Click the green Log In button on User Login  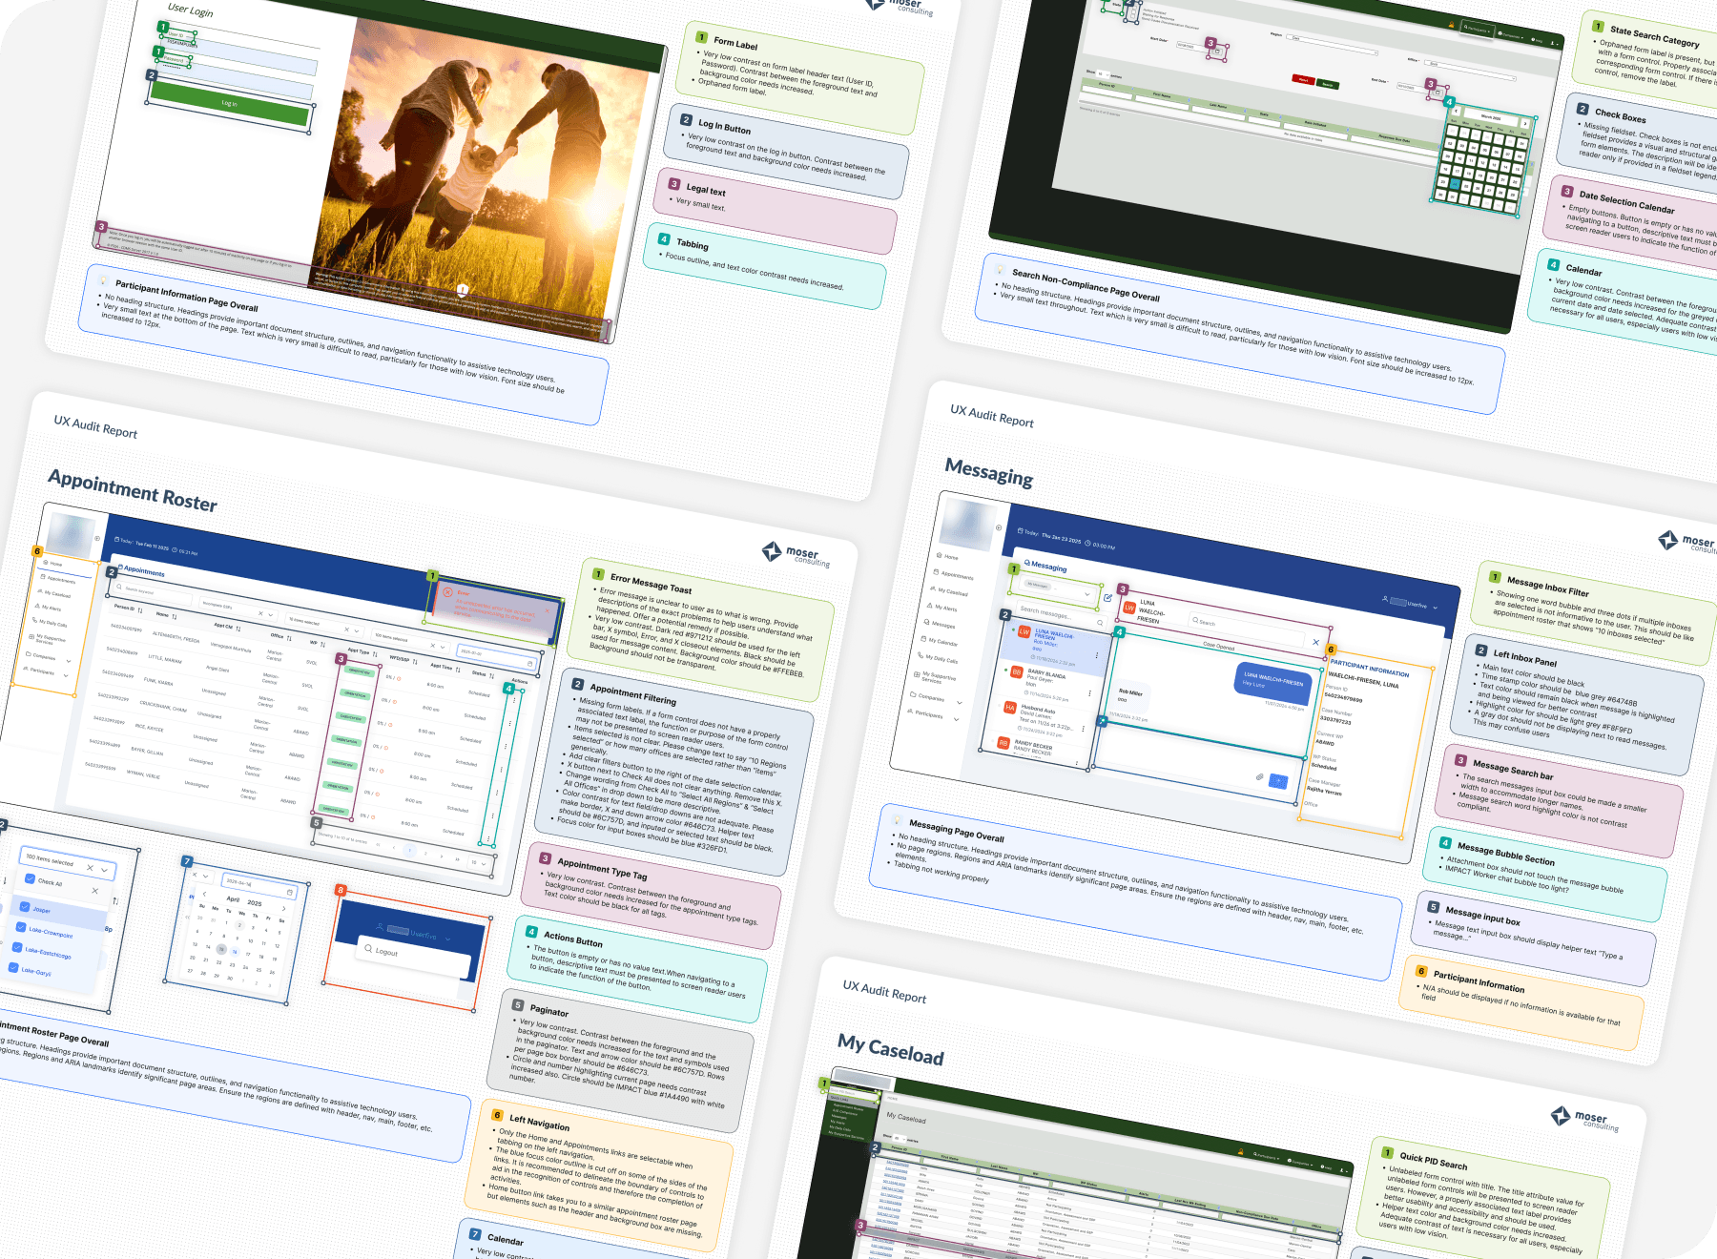coord(230,103)
